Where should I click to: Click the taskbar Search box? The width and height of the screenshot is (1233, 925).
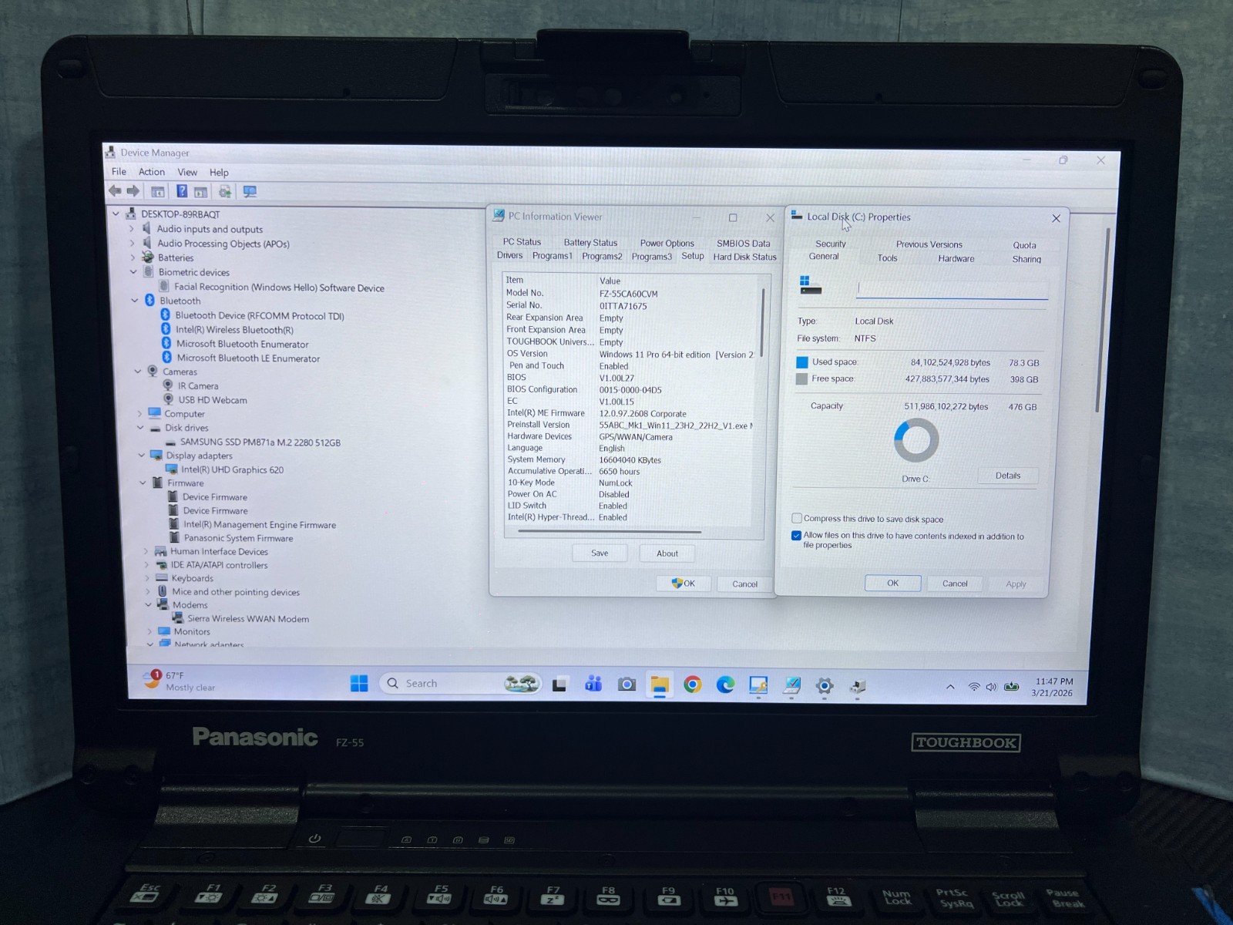[x=460, y=684]
